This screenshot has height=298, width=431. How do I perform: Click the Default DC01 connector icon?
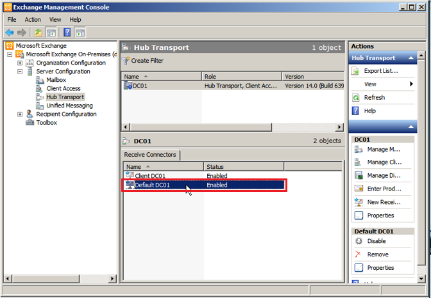click(x=130, y=185)
